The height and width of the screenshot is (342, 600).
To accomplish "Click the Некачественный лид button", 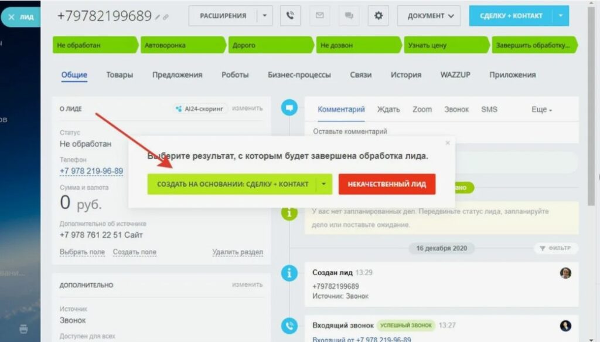I will (x=387, y=184).
